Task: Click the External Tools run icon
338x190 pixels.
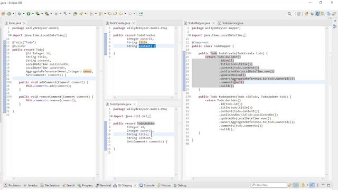Action: (x=46, y=14)
